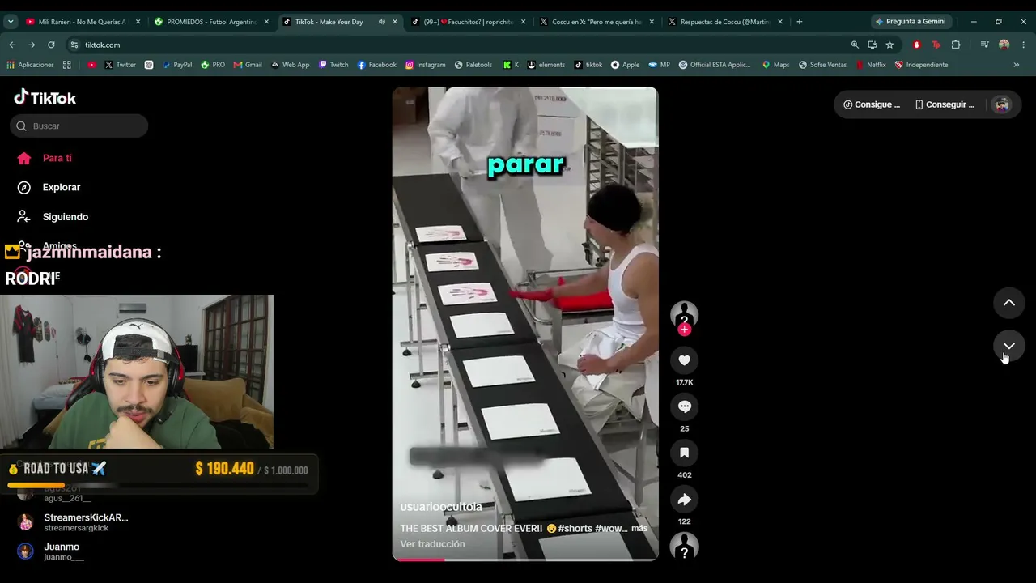
Task: Open the Maps bookmark
Action: [x=775, y=65]
